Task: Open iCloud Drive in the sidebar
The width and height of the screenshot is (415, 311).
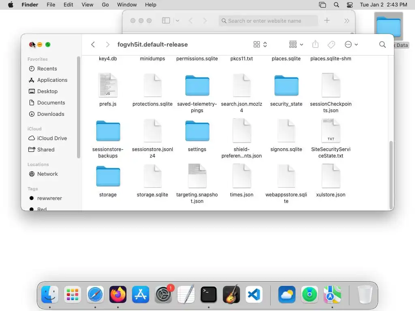Action: click(x=51, y=138)
